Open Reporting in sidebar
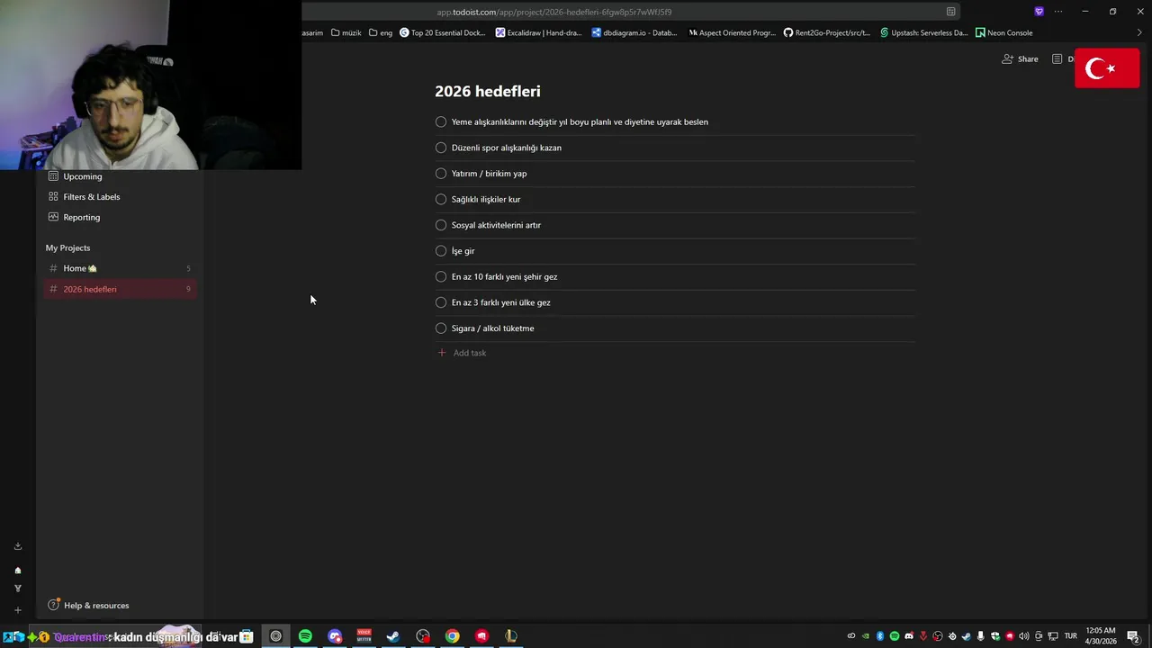Image resolution: width=1152 pixels, height=648 pixels. 119,217
